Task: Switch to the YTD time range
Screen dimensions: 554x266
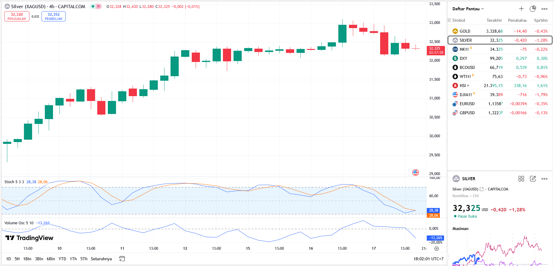Action: tap(62, 259)
